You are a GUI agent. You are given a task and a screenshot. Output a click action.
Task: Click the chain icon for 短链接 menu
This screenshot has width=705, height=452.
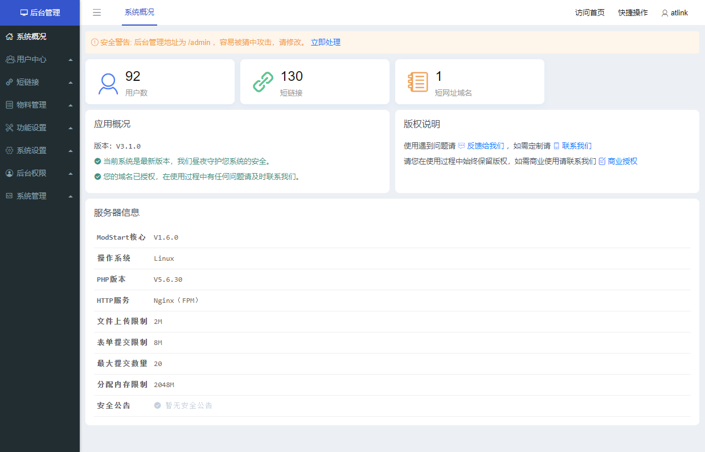point(10,82)
